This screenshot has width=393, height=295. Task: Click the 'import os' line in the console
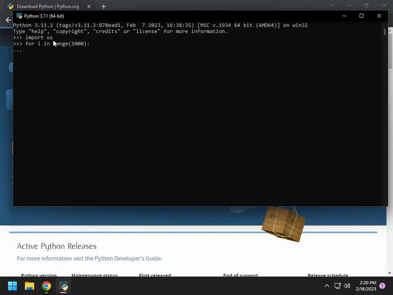(x=33, y=37)
